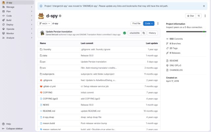Click the commit SHA 63a3d25b

[x=135, y=33]
